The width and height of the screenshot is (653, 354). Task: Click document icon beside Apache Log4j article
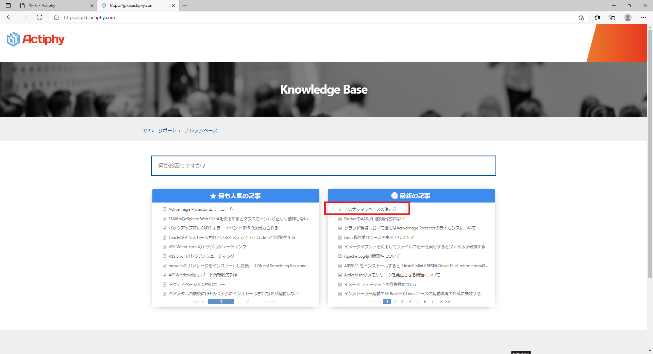point(340,256)
